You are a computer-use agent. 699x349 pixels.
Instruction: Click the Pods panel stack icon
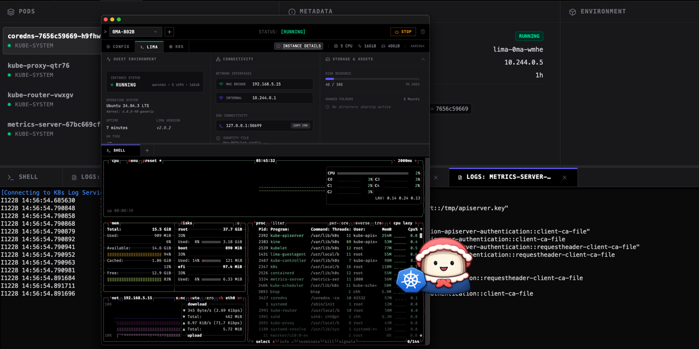(10, 11)
